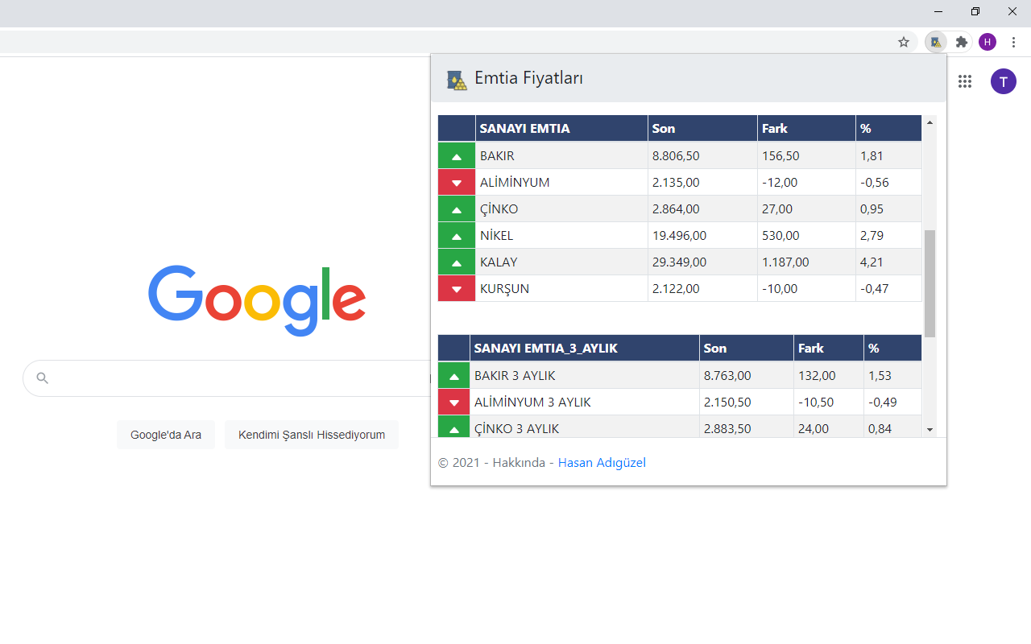Click KURŞUN difference value -10,00
1031x644 pixels.
pyautogui.click(x=780, y=288)
